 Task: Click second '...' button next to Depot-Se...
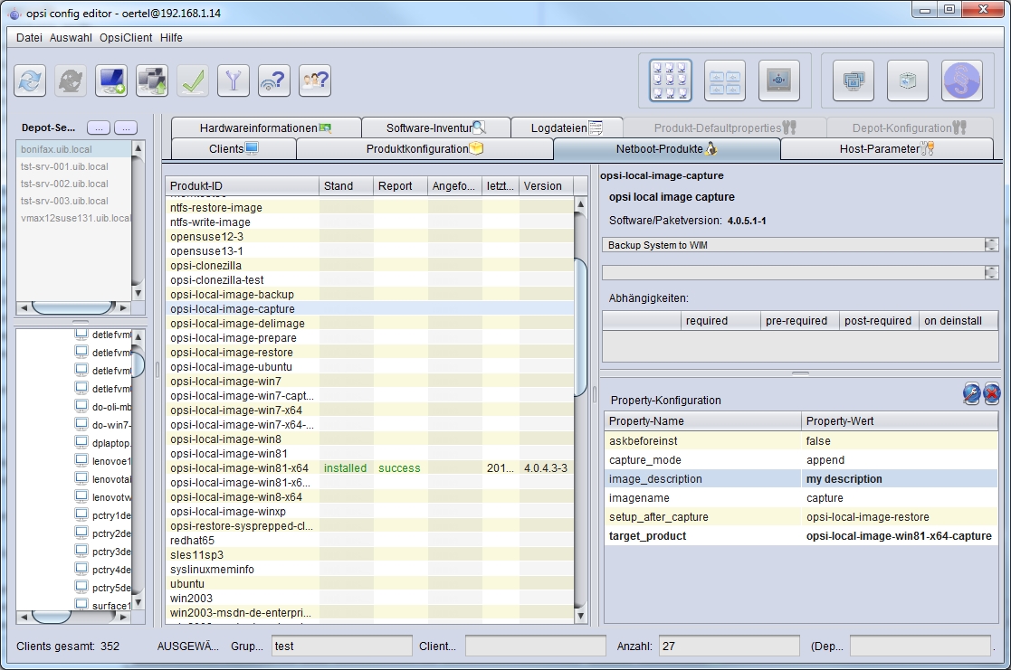pyautogui.click(x=126, y=127)
